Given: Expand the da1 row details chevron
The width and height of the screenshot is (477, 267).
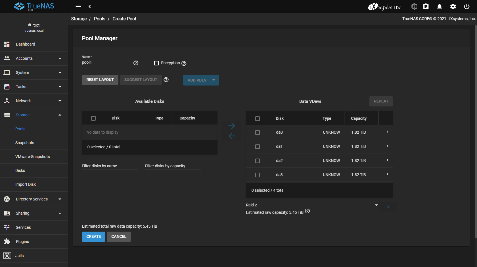Looking at the screenshot, I should coord(388,146).
